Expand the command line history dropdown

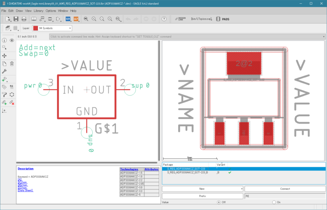click(324, 37)
